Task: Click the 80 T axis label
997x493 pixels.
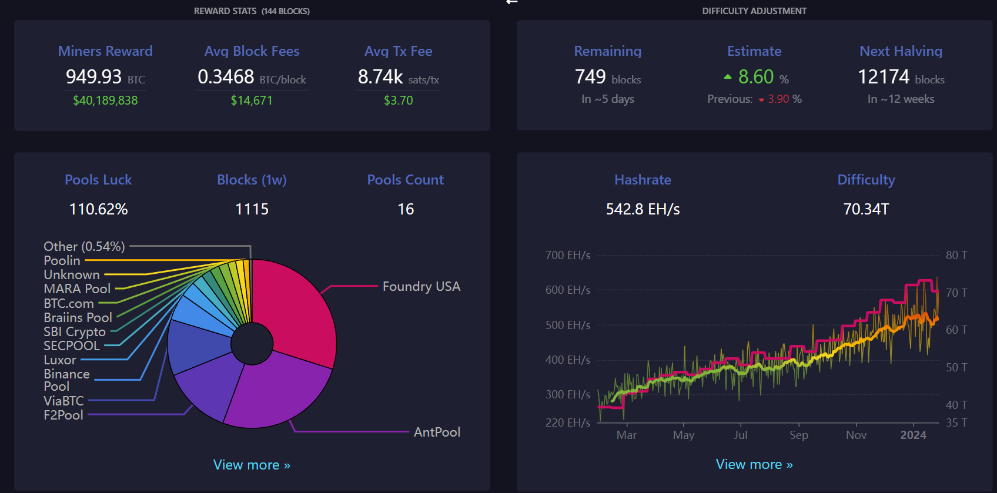Action: (x=956, y=255)
